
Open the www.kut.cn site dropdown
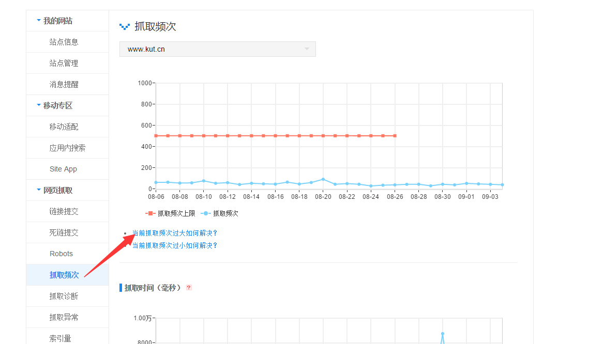(218, 49)
